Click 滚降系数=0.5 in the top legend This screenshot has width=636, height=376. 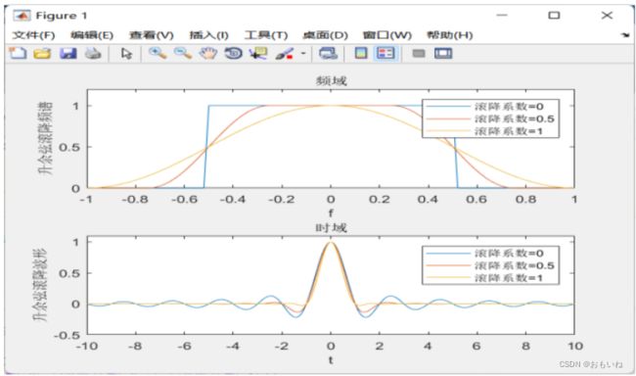(515, 118)
